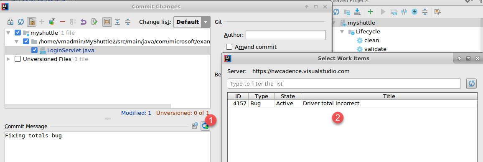Click the 'Modified: 1' status text

point(136,113)
